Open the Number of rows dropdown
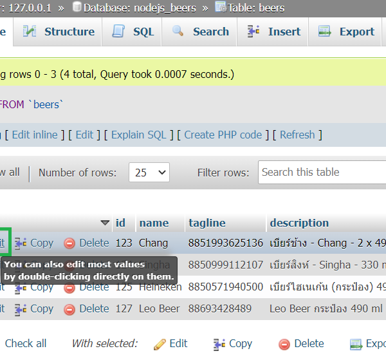386x360 pixels. click(x=149, y=173)
